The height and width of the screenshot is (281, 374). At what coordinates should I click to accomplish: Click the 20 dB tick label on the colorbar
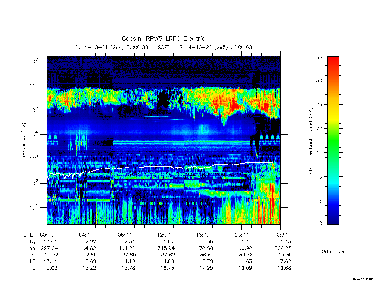pyautogui.click(x=319, y=128)
